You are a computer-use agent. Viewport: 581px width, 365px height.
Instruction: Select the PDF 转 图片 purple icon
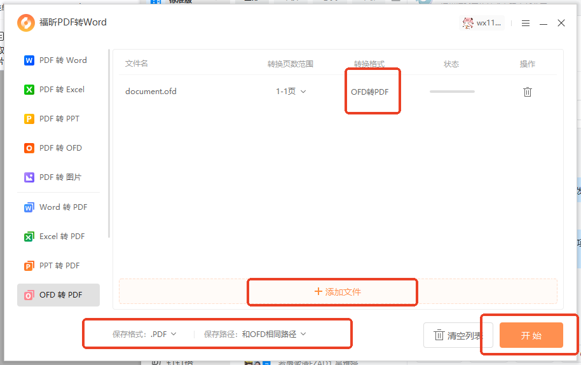pyautogui.click(x=29, y=177)
